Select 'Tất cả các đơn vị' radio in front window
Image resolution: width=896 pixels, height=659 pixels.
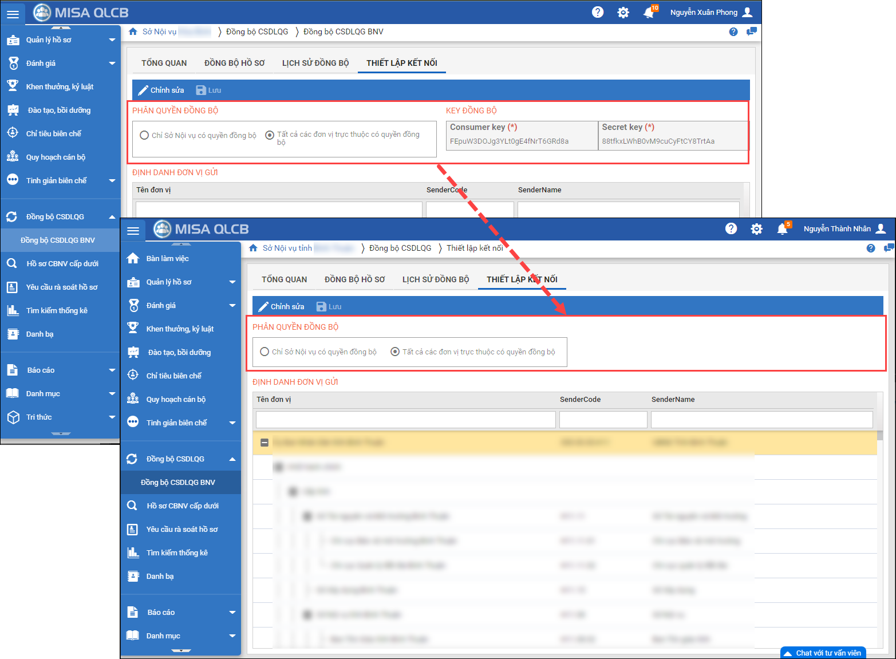tap(395, 352)
